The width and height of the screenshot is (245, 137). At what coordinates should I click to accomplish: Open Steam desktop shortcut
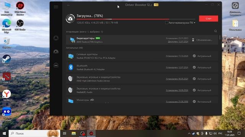[x=7, y=60]
